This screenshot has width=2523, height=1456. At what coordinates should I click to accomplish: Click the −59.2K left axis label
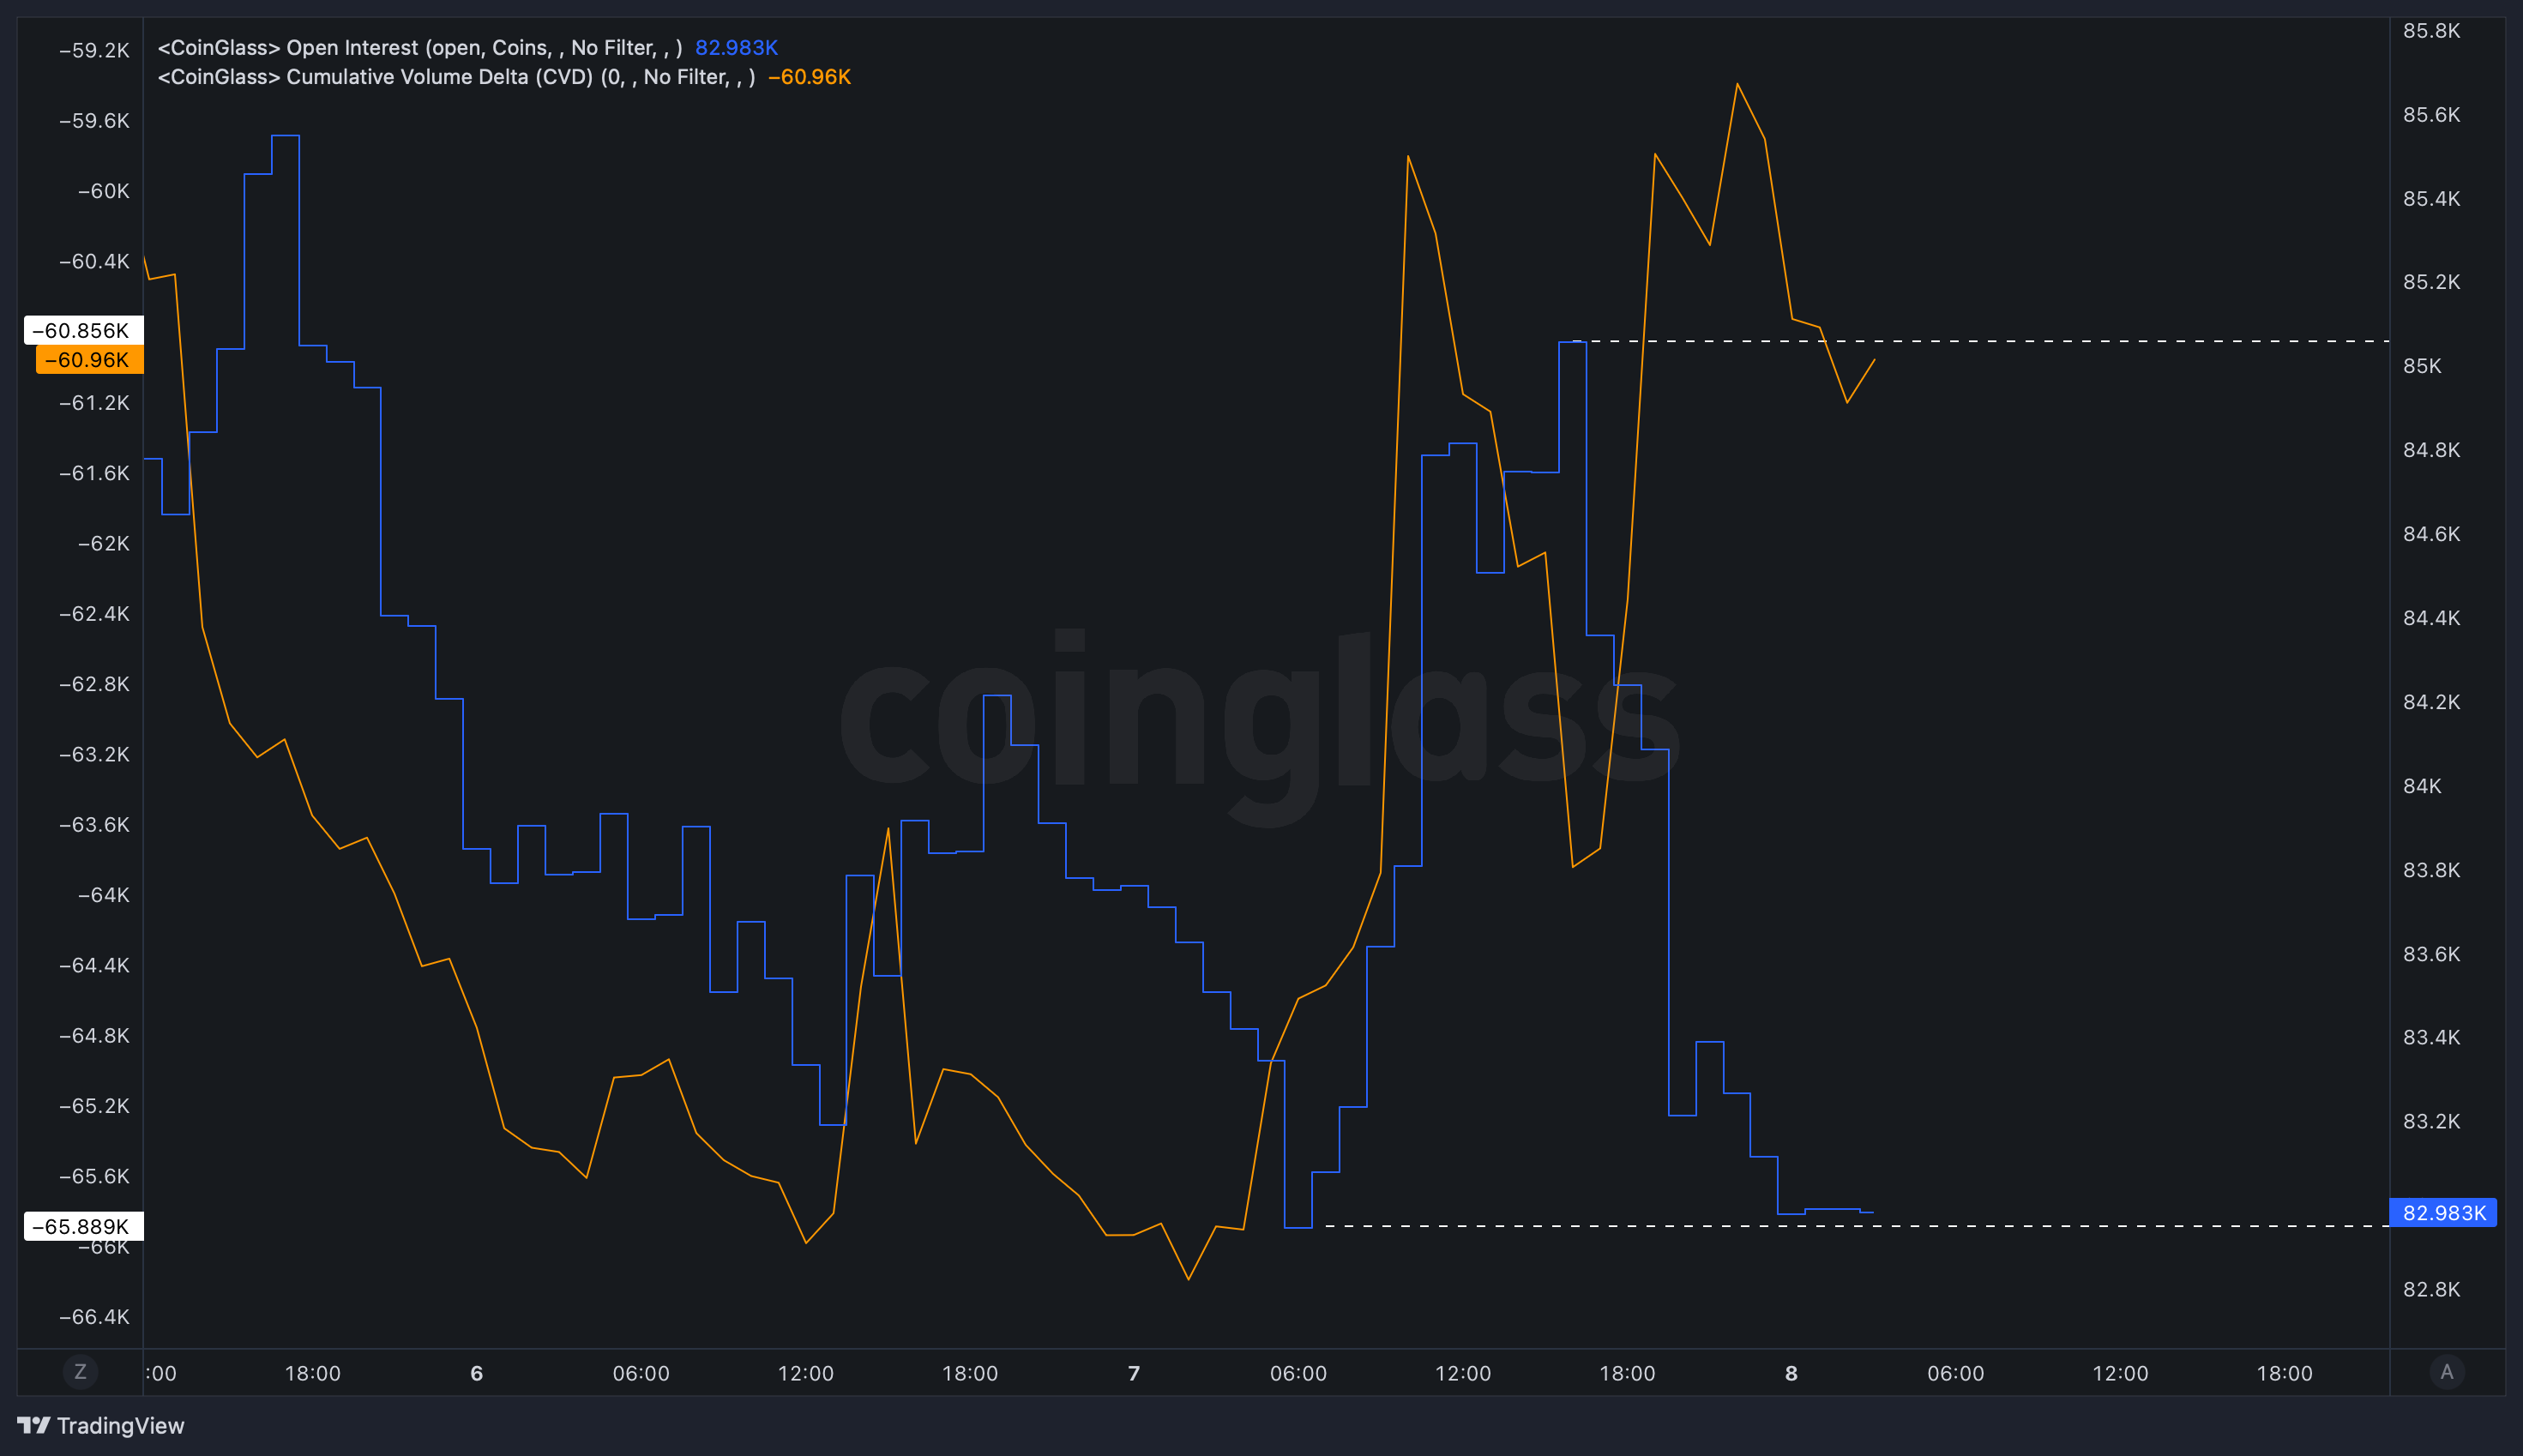pos(94,50)
